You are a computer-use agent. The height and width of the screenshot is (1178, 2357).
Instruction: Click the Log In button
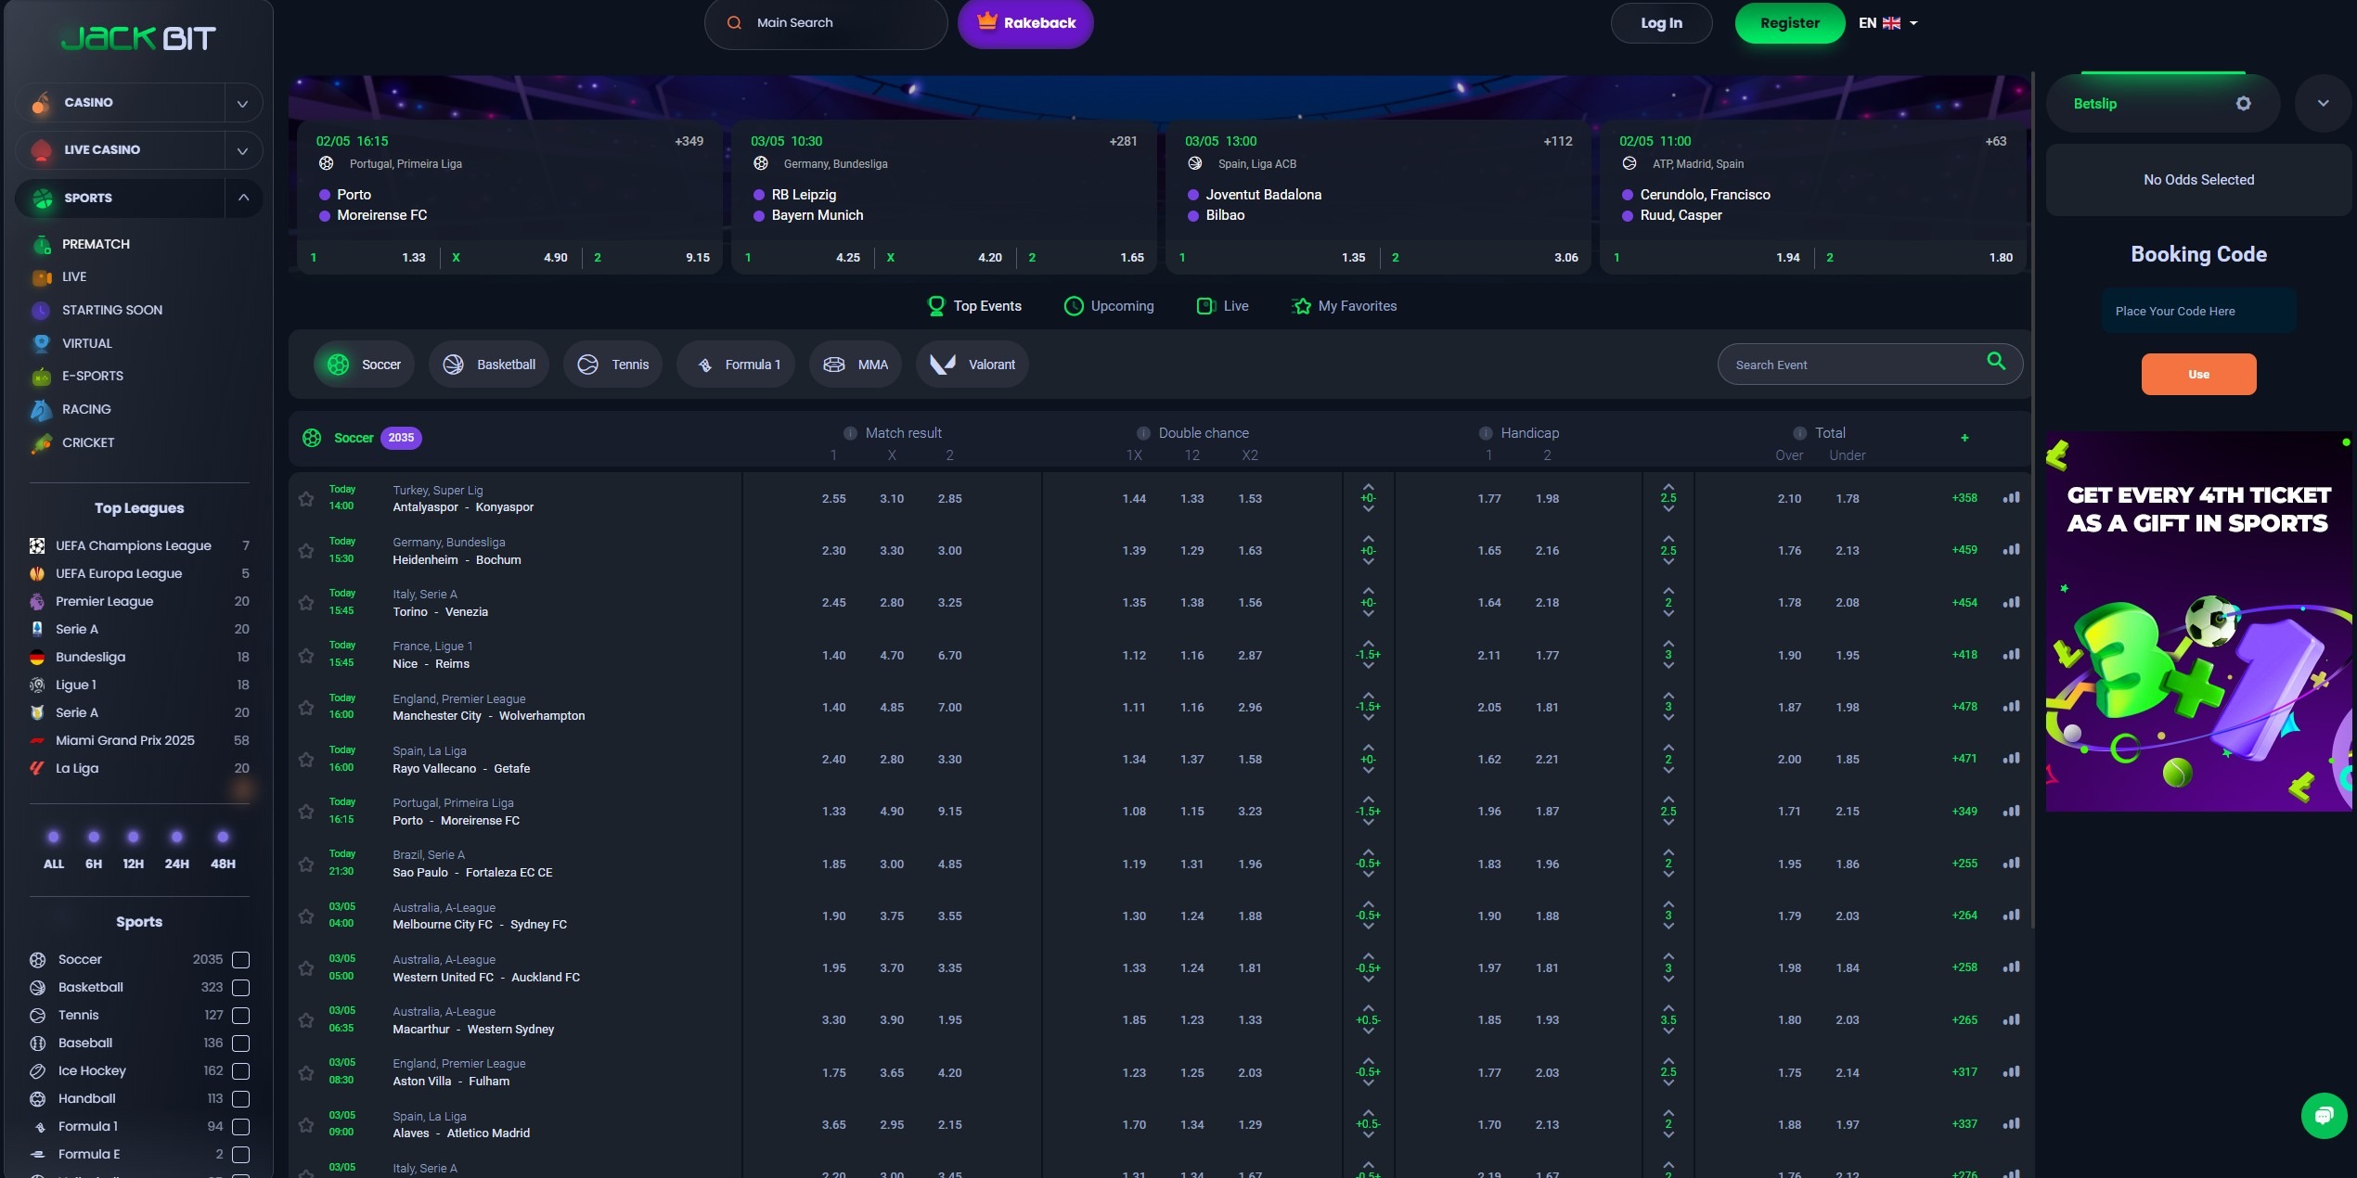pyautogui.click(x=1661, y=23)
